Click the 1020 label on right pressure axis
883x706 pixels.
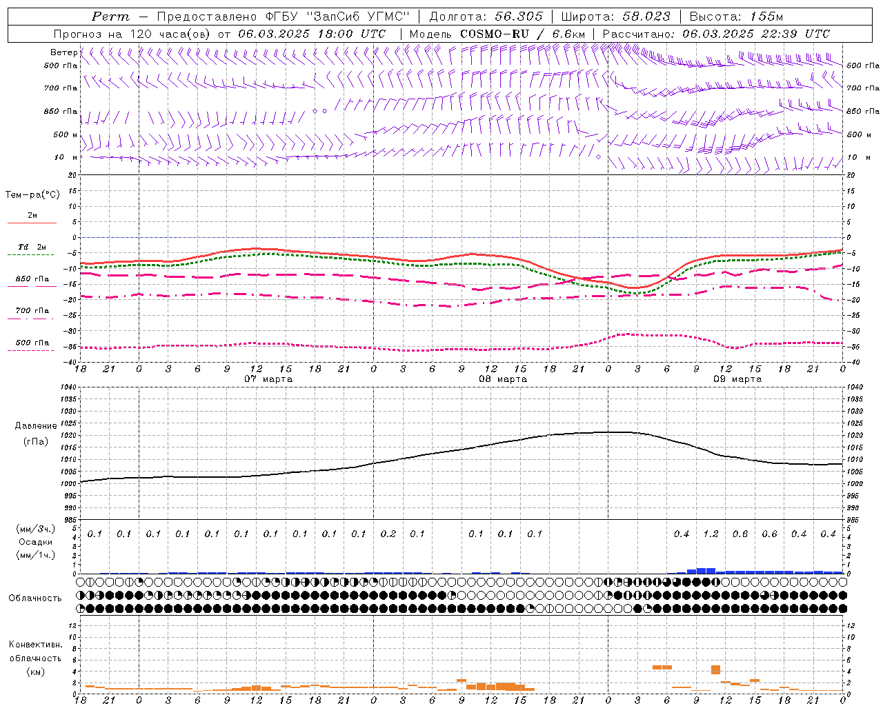tap(855, 436)
